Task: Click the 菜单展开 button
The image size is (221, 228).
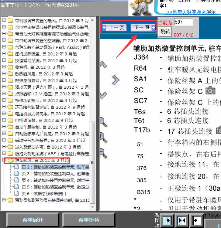Action: pyautogui.click(x=33, y=220)
